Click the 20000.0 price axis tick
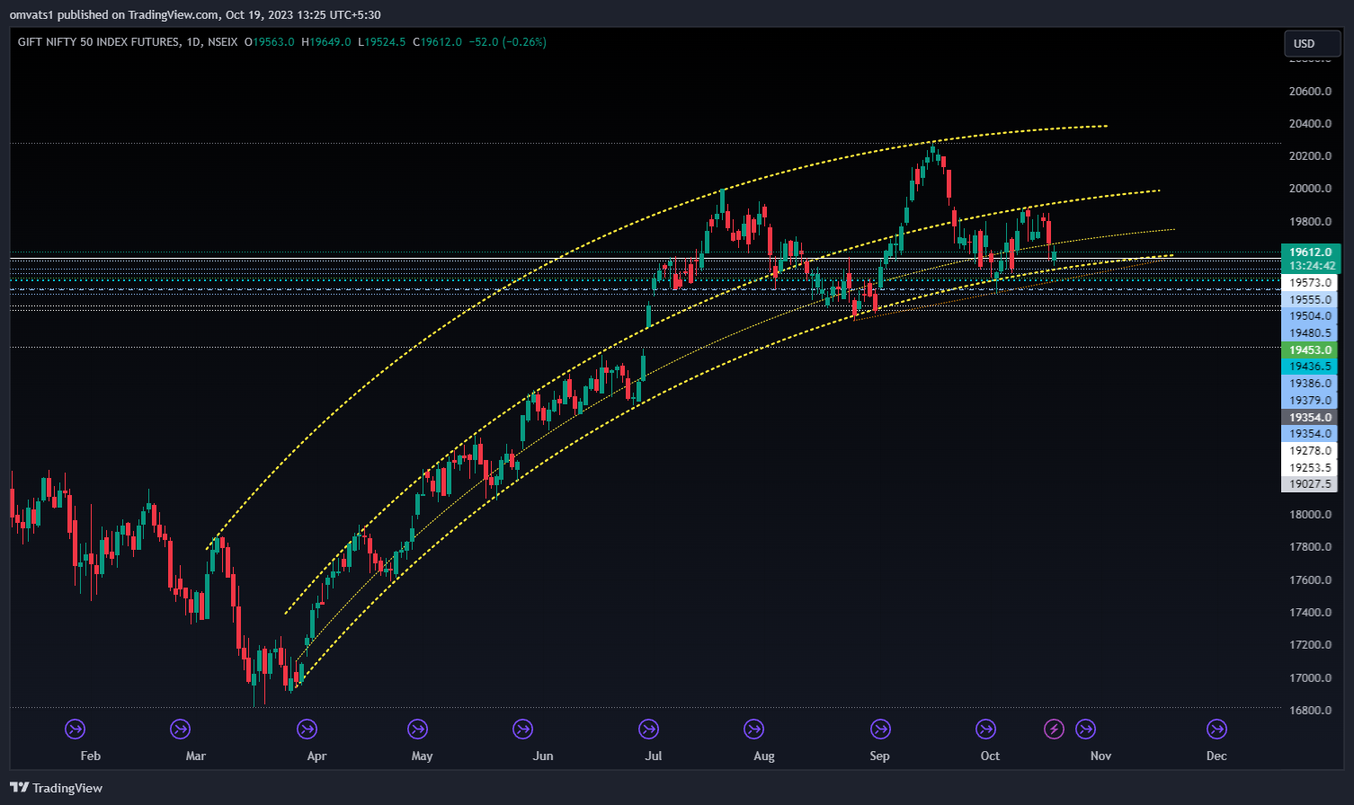The image size is (1354, 805). (x=1310, y=189)
